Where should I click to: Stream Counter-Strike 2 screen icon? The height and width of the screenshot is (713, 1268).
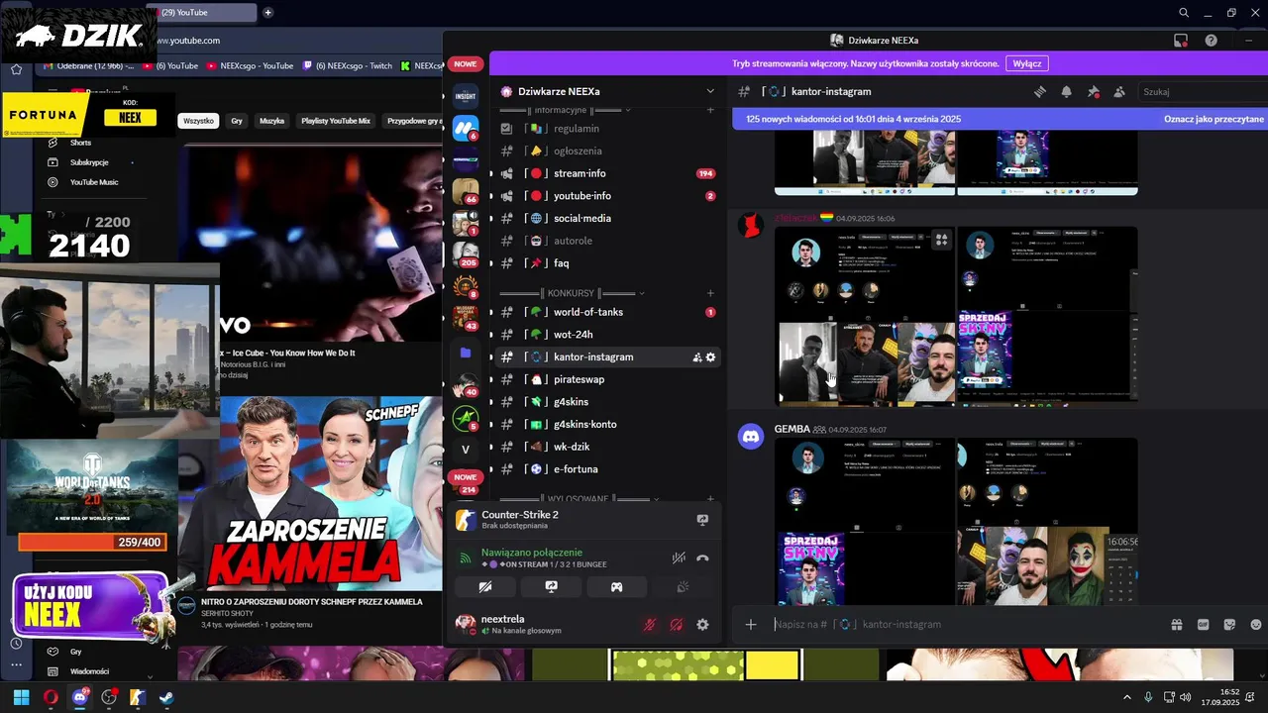(702, 520)
